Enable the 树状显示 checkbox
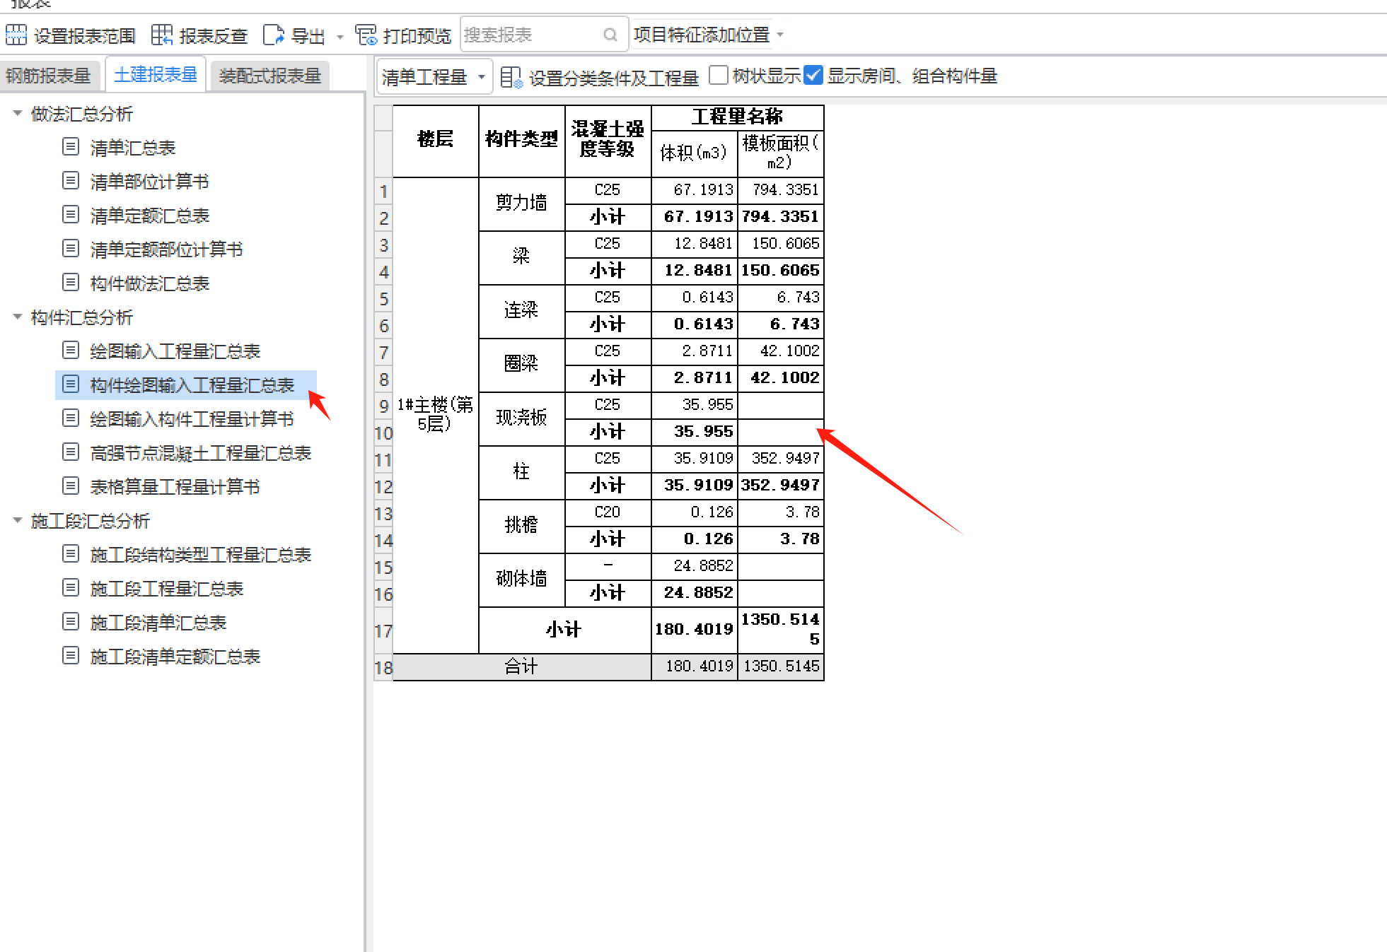The height and width of the screenshot is (952, 1387). [x=718, y=75]
